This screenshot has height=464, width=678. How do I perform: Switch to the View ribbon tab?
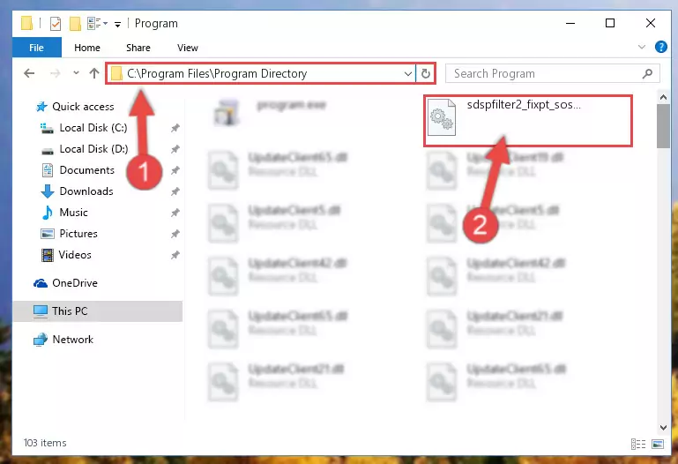(x=188, y=48)
